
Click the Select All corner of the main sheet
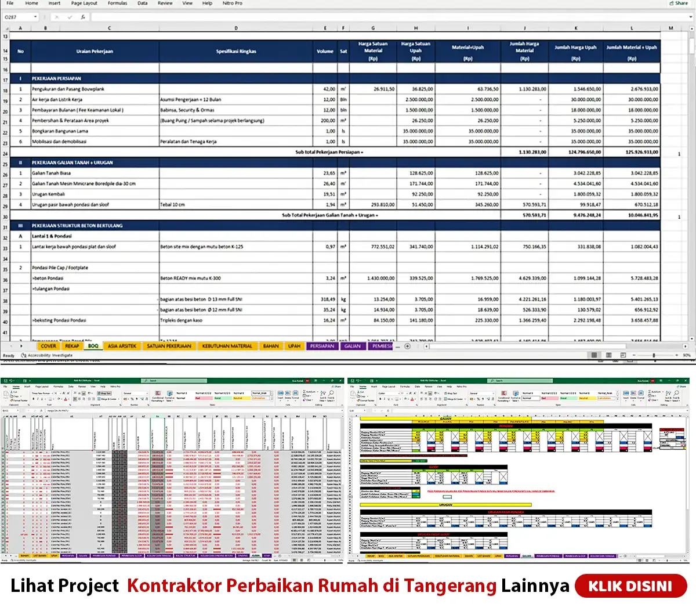[x=5, y=28]
